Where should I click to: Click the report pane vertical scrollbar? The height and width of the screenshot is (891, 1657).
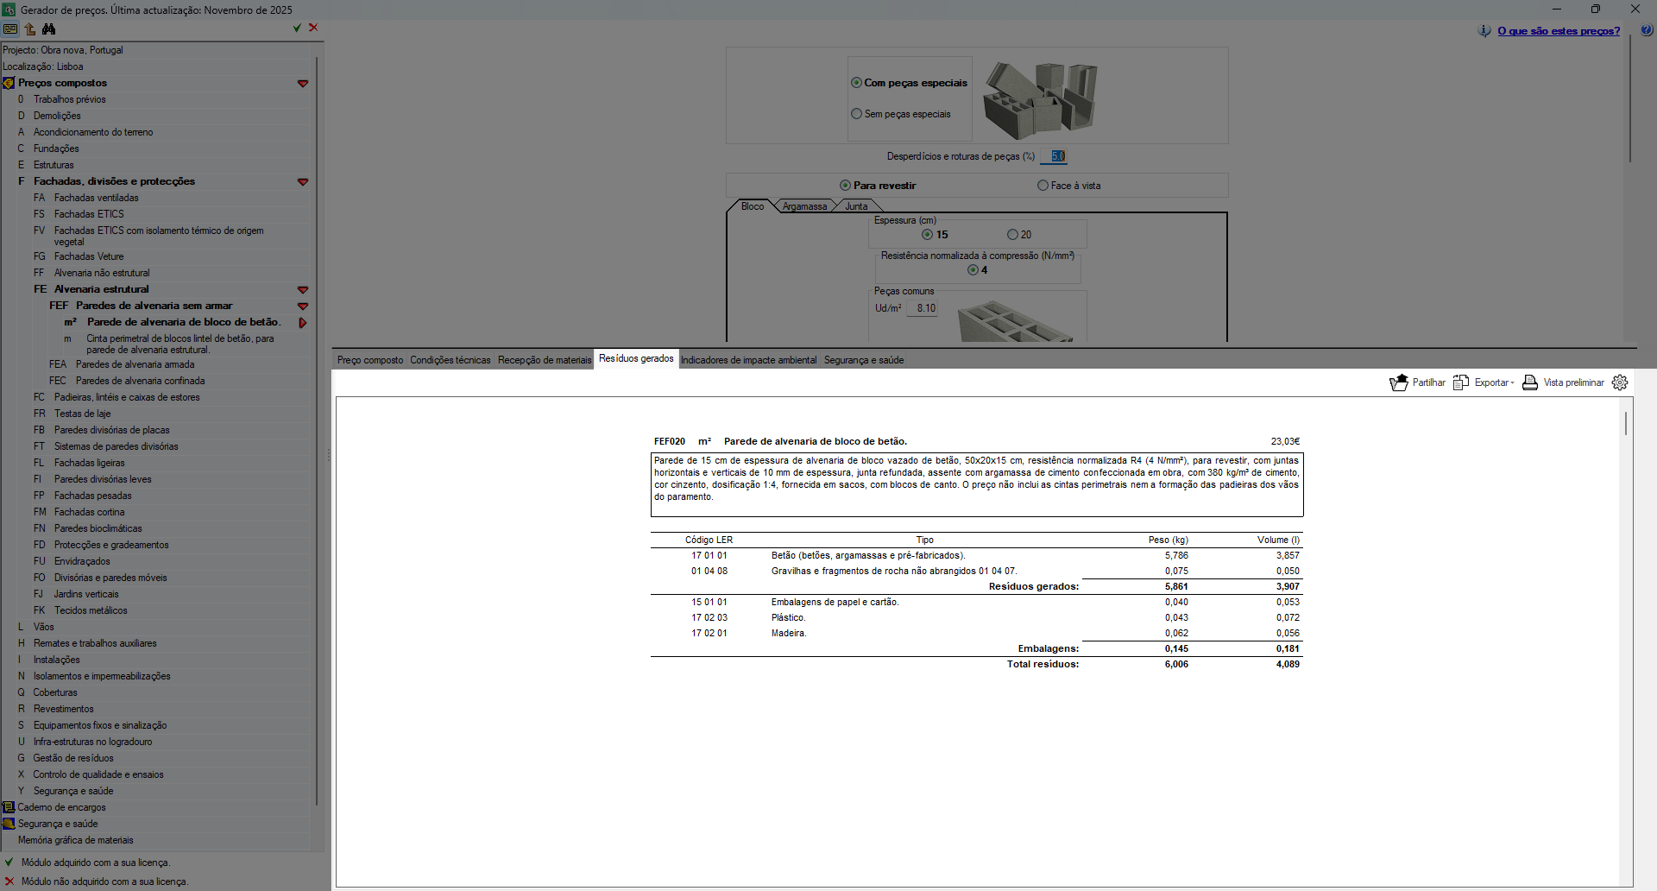click(1626, 423)
